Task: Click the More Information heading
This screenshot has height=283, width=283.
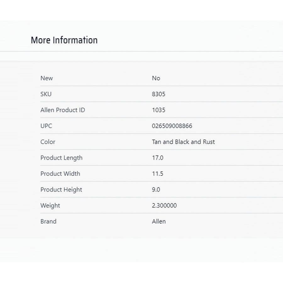Action: point(64,40)
